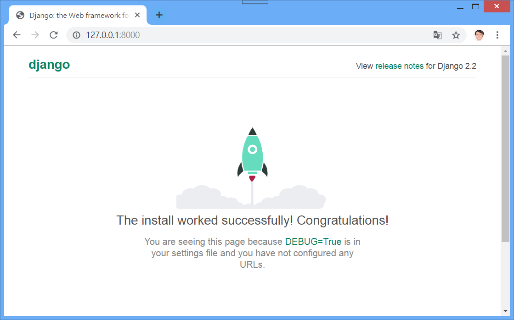This screenshot has height=320, width=514.
Task: Click the 'The install worked successfully! Congratulations!' heading
Action: tap(253, 220)
